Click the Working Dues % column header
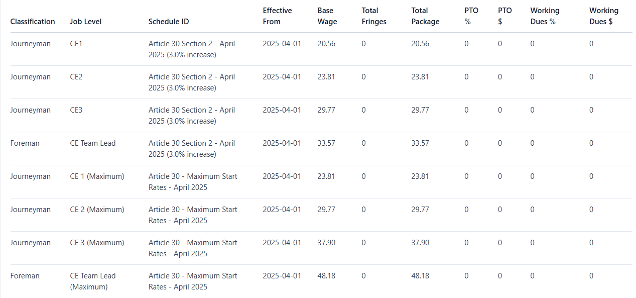 point(545,16)
